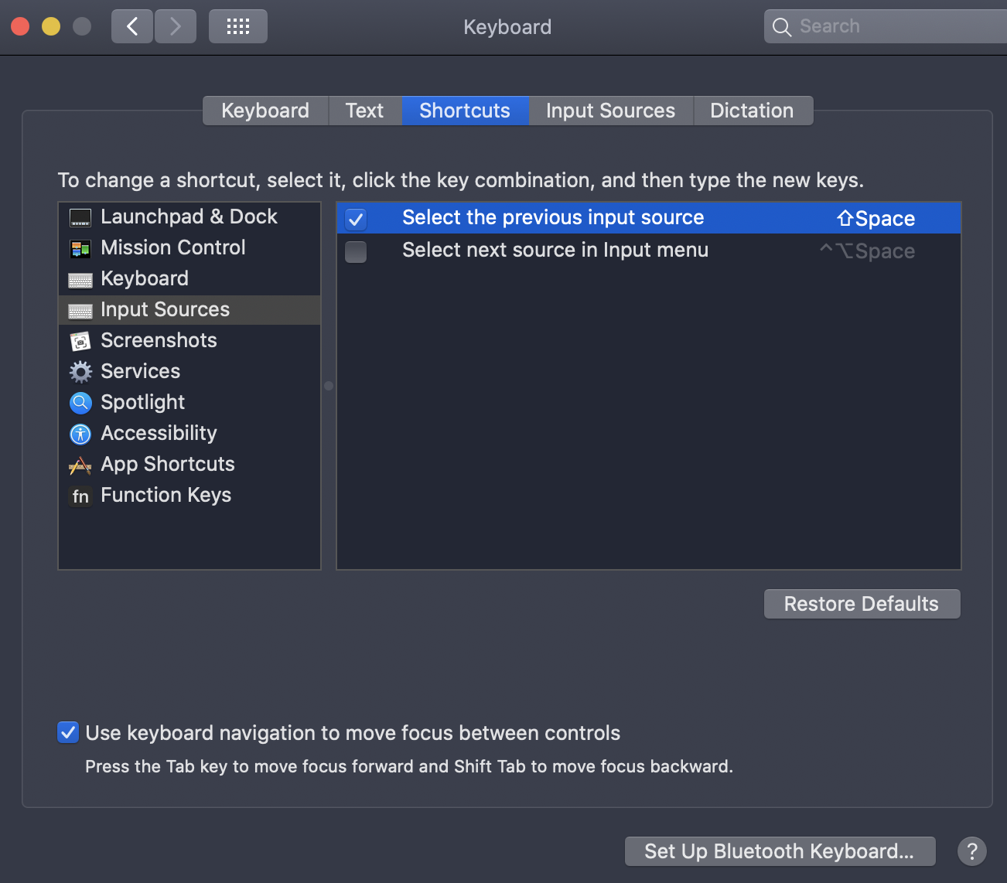Select the Spotlight magnifier icon

80,403
